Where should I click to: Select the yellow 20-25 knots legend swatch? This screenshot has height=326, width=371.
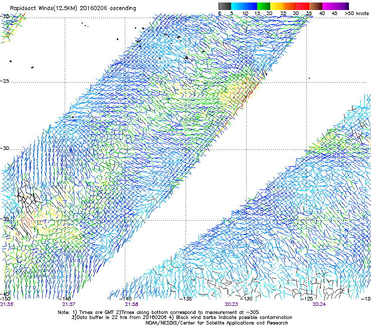277,6
